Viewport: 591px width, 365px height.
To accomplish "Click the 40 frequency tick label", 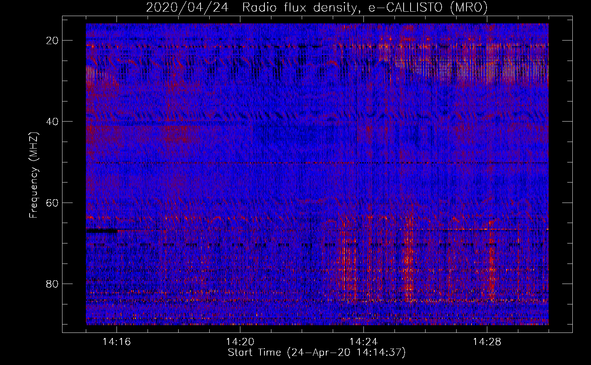I will click(x=53, y=122).
